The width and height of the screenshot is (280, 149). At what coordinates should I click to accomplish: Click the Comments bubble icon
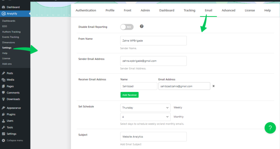click(3, 93)
